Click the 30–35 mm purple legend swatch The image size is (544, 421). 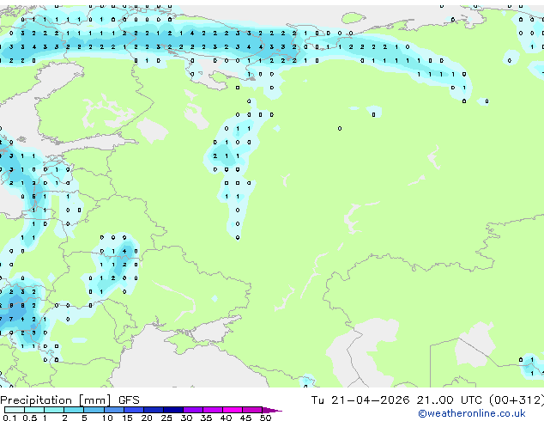tap(193, 410)
